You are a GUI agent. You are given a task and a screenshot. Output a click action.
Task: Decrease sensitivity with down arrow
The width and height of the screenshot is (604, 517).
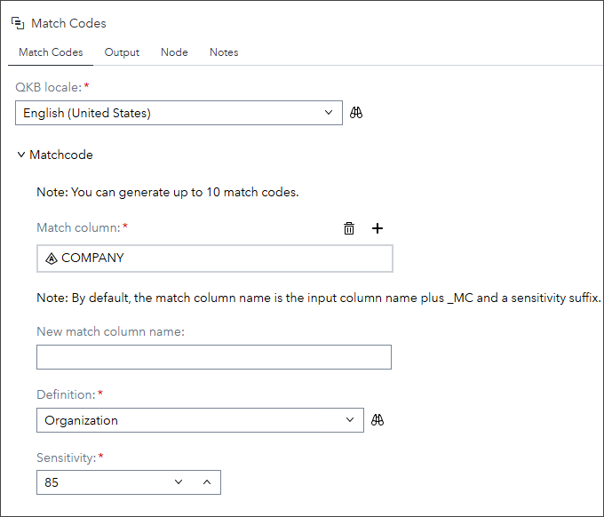pos(179,482)
